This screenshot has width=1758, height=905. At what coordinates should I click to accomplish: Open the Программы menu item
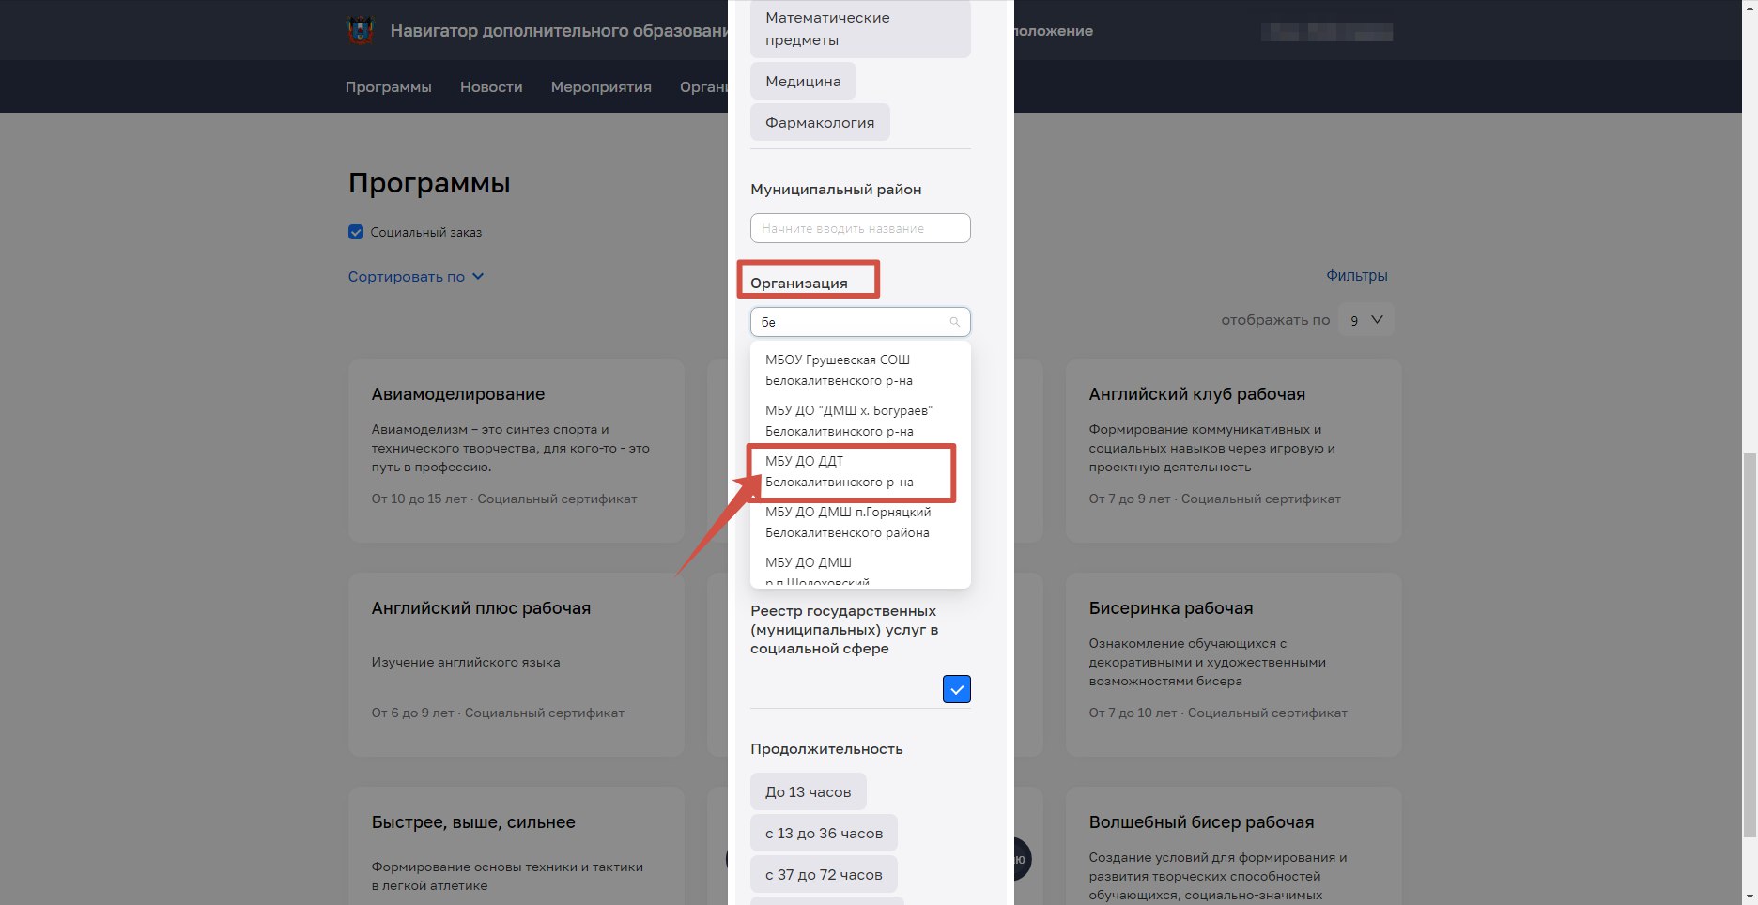pos(388,87)
